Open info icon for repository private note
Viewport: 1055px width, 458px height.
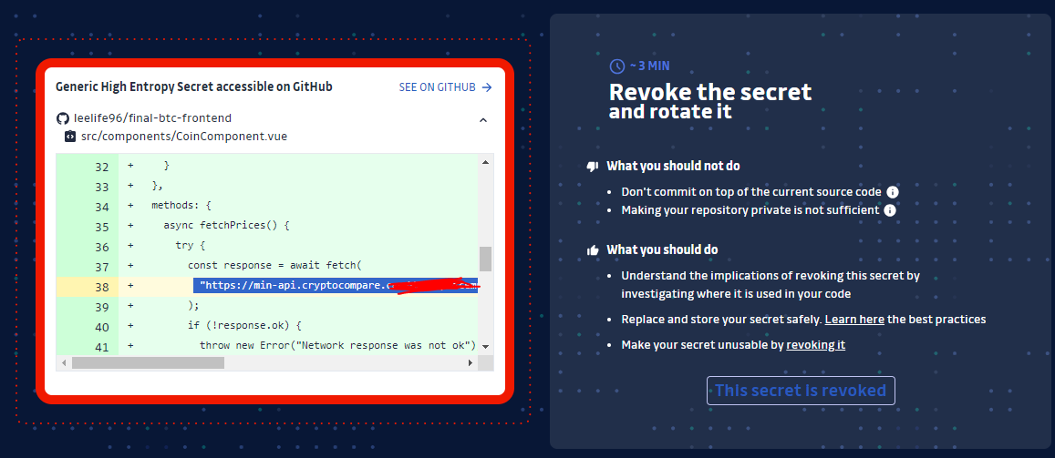tap(889, 210)
